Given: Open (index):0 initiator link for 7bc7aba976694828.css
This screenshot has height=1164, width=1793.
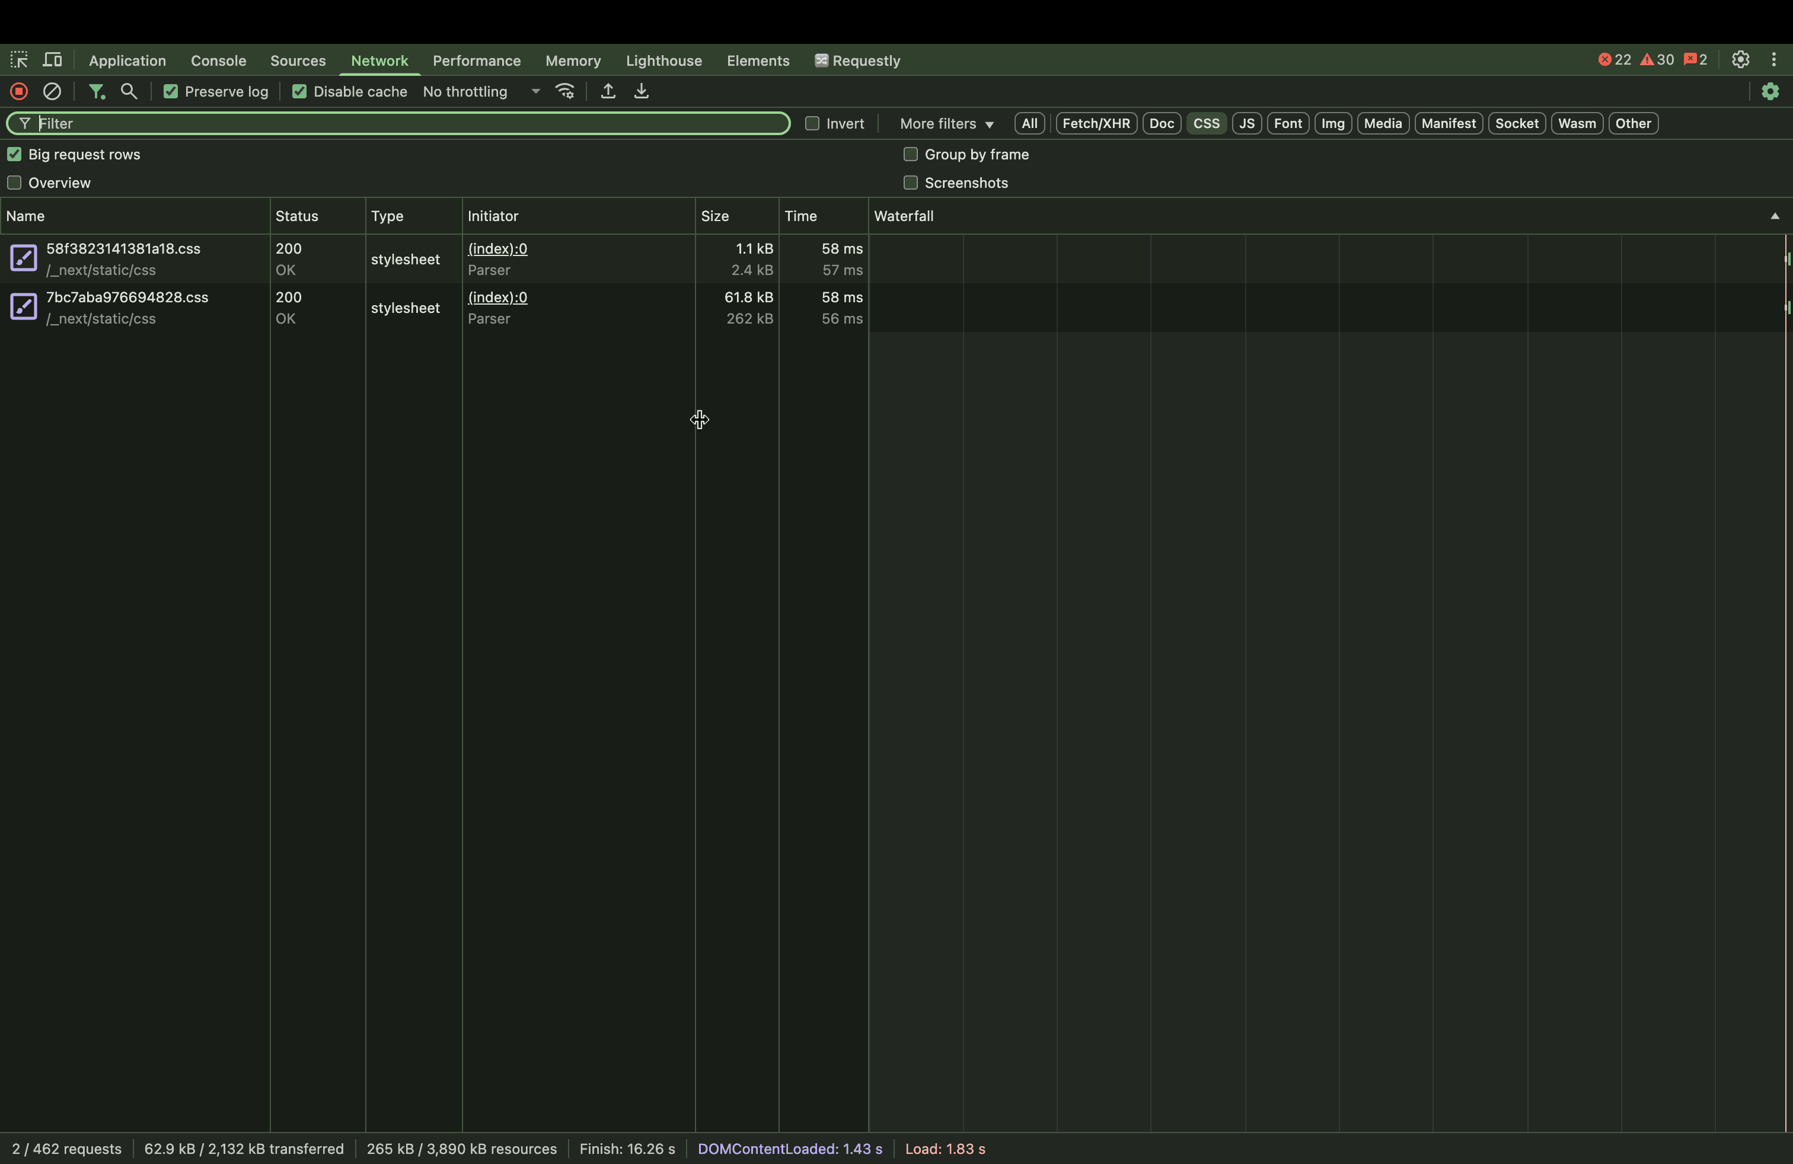Looking at the screenshot, I should (x=497, y=298).
